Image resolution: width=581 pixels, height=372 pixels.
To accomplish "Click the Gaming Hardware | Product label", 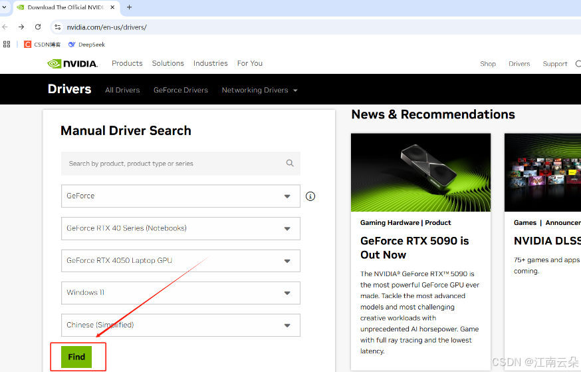I will tap(406, 222).
